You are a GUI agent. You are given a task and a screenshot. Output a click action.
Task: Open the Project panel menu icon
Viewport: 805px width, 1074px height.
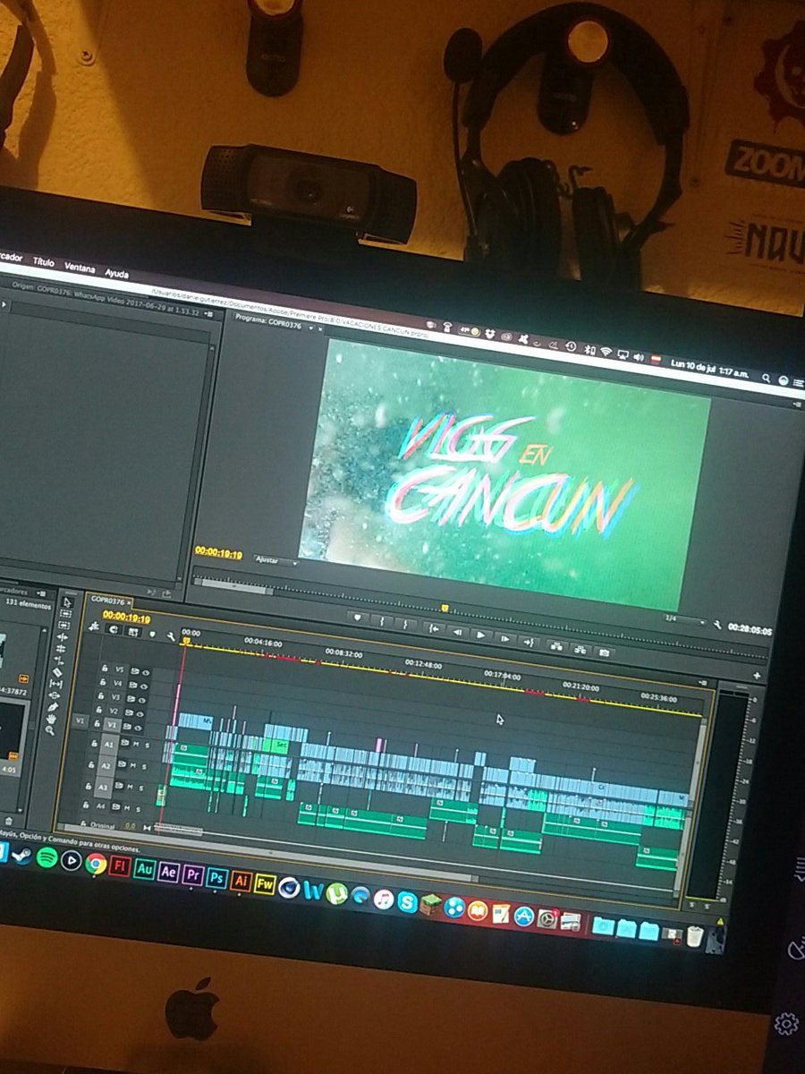point(41,593)
